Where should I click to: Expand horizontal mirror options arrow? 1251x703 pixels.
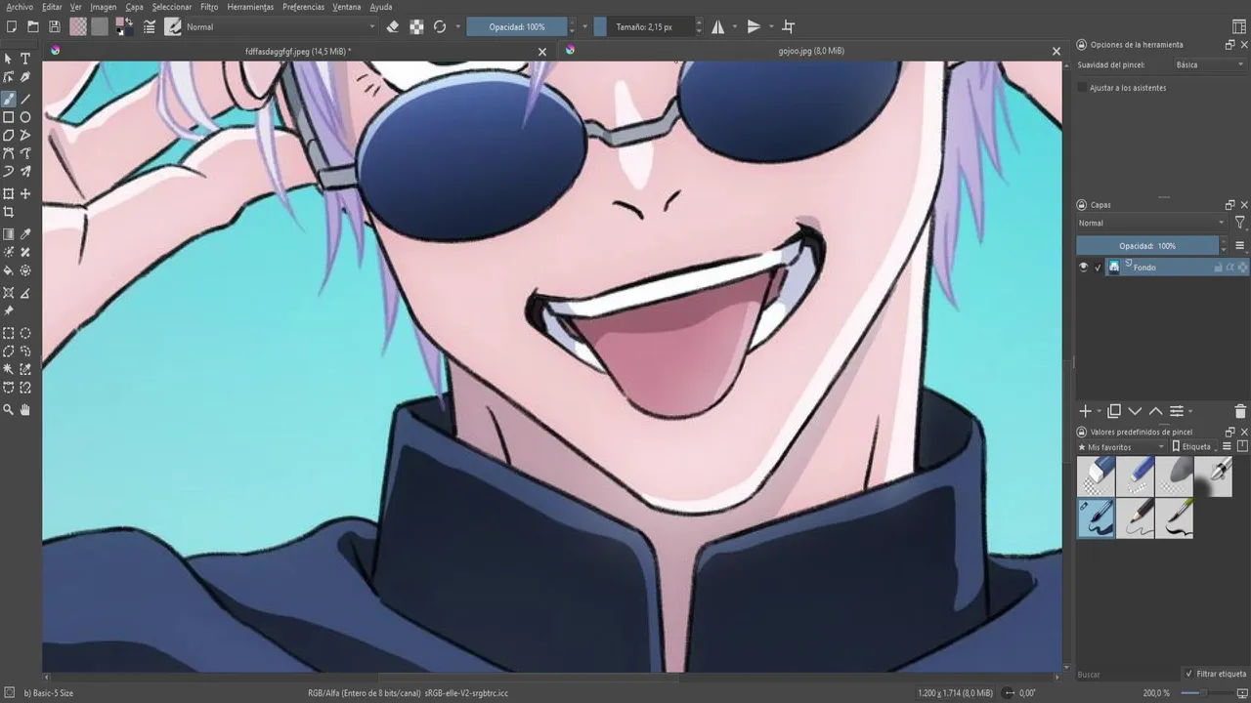point(733,26)
